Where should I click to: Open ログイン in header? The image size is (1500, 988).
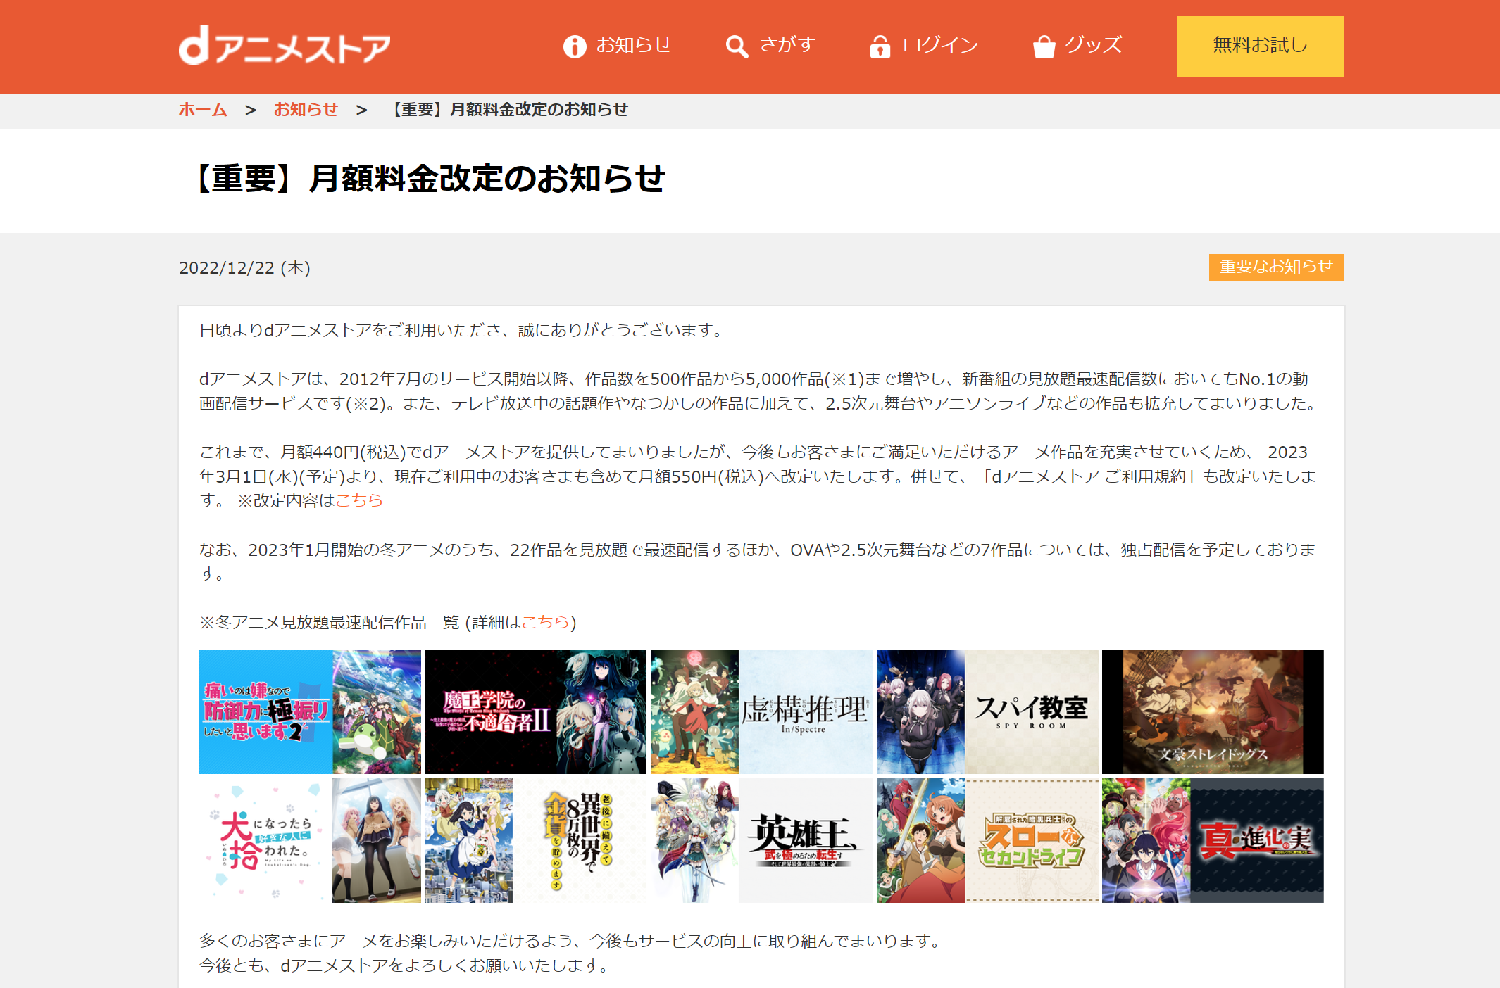940,45
